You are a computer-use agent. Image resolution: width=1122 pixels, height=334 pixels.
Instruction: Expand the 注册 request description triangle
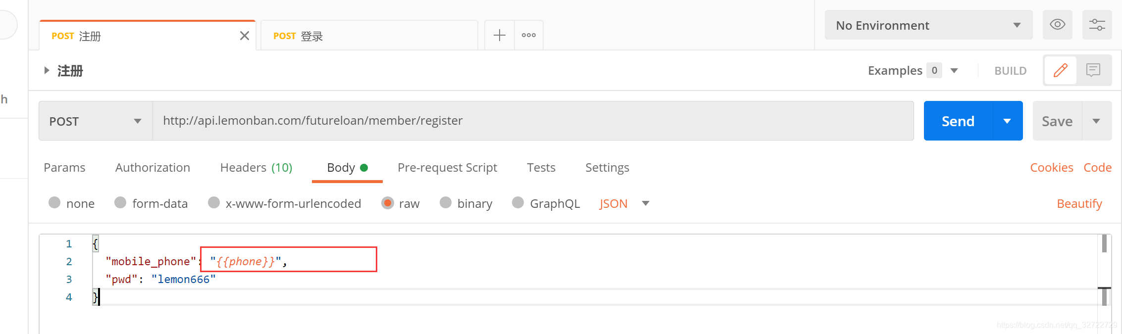tap(47, 70)
